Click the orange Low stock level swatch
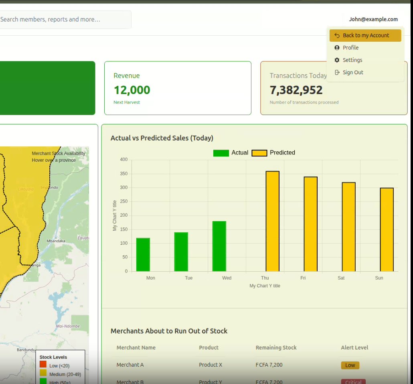 tap(43, 364)
